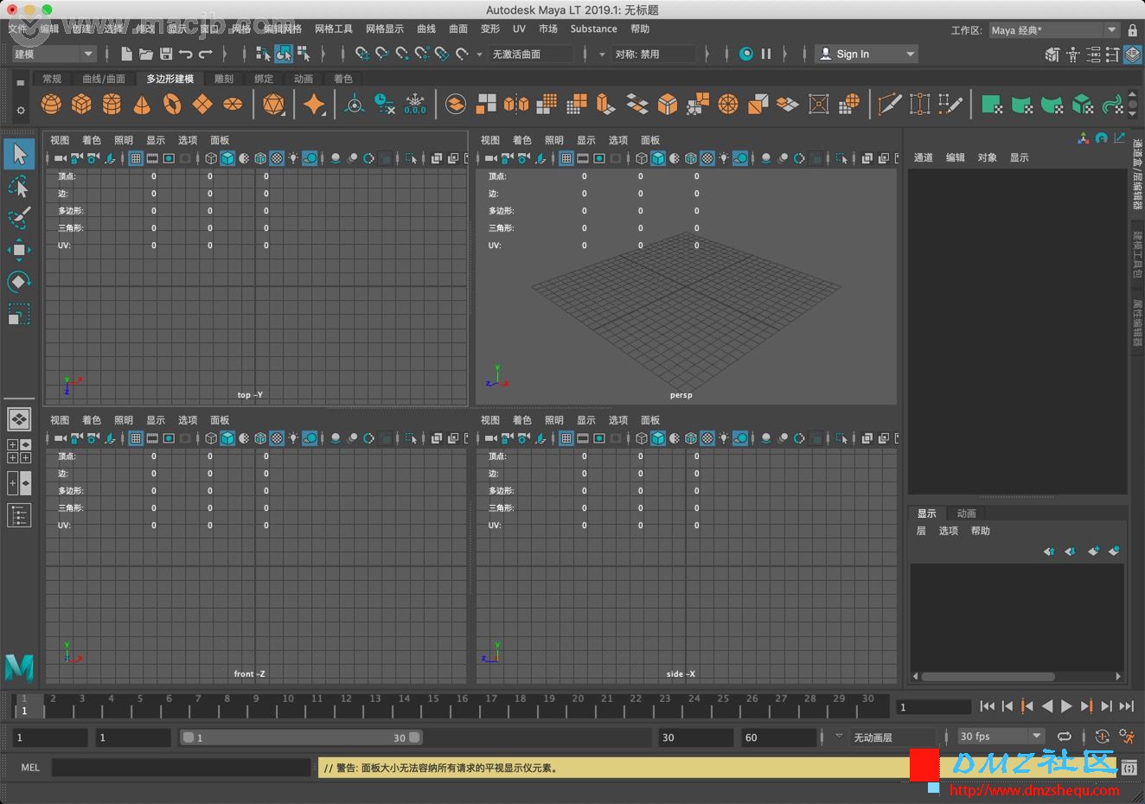Create a polygon cube from the shelf
1145x804 pixels.
[81, 105]
